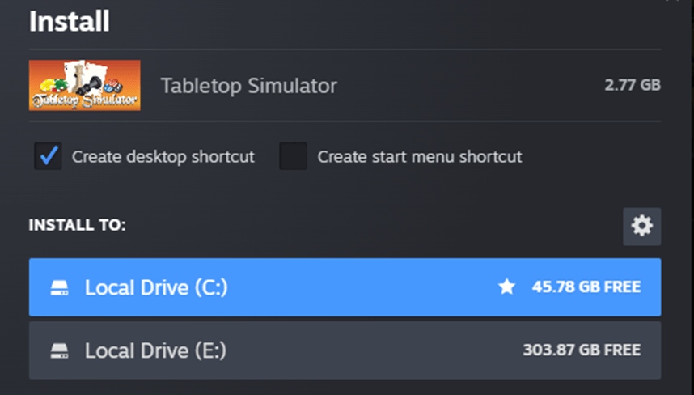Uncheck the Create desktop shortcut checkbox
Image resolution: width=694 pixels, height=395 pixels.
[x=49, y=156]
